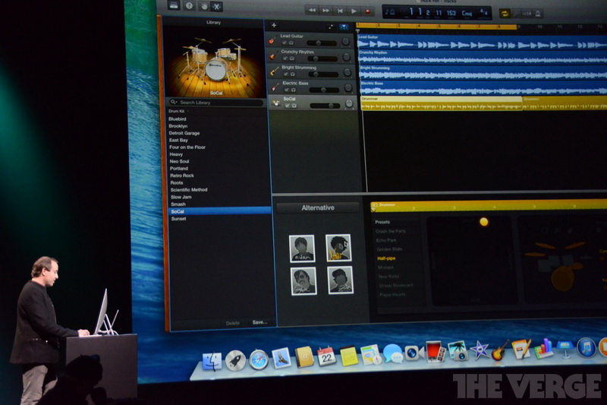Select the Ocean Boulevard preset
The height and width of the screenshot is (405, 607).
pyautogui.click(x=395, y=285)
